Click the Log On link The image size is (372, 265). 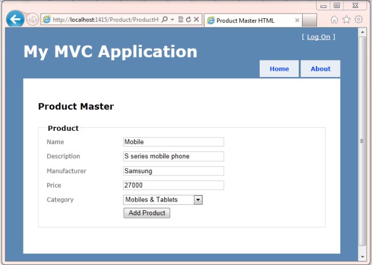(x=319, y=37)
